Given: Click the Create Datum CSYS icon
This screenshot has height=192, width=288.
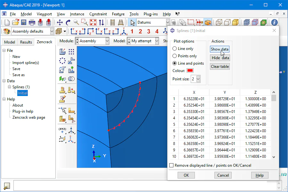Looking at the screenshot, I should pyautogui.click(x=71, y=139).
